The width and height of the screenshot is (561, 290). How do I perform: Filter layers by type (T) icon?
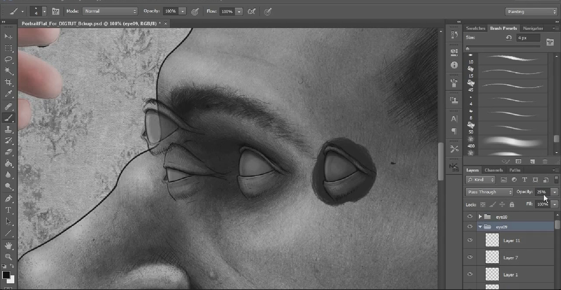tap(525, 180)
